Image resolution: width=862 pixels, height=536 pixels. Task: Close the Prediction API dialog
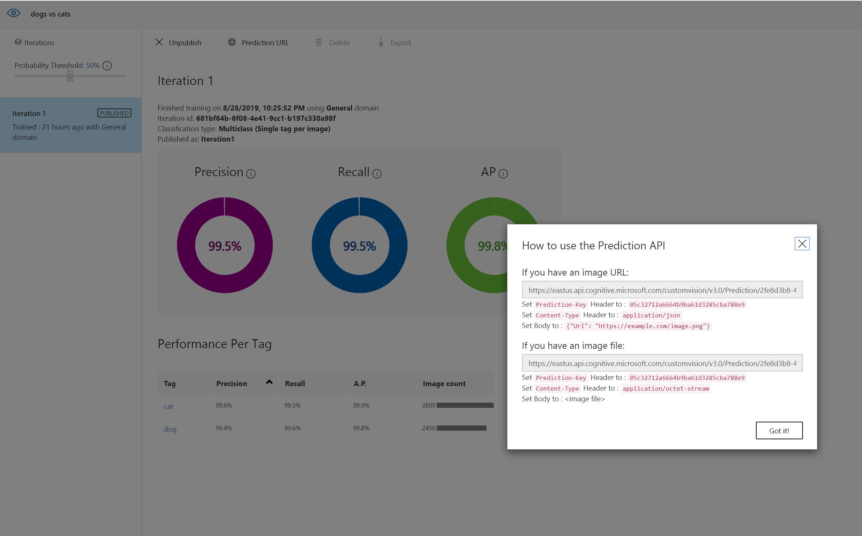point(802,243)
